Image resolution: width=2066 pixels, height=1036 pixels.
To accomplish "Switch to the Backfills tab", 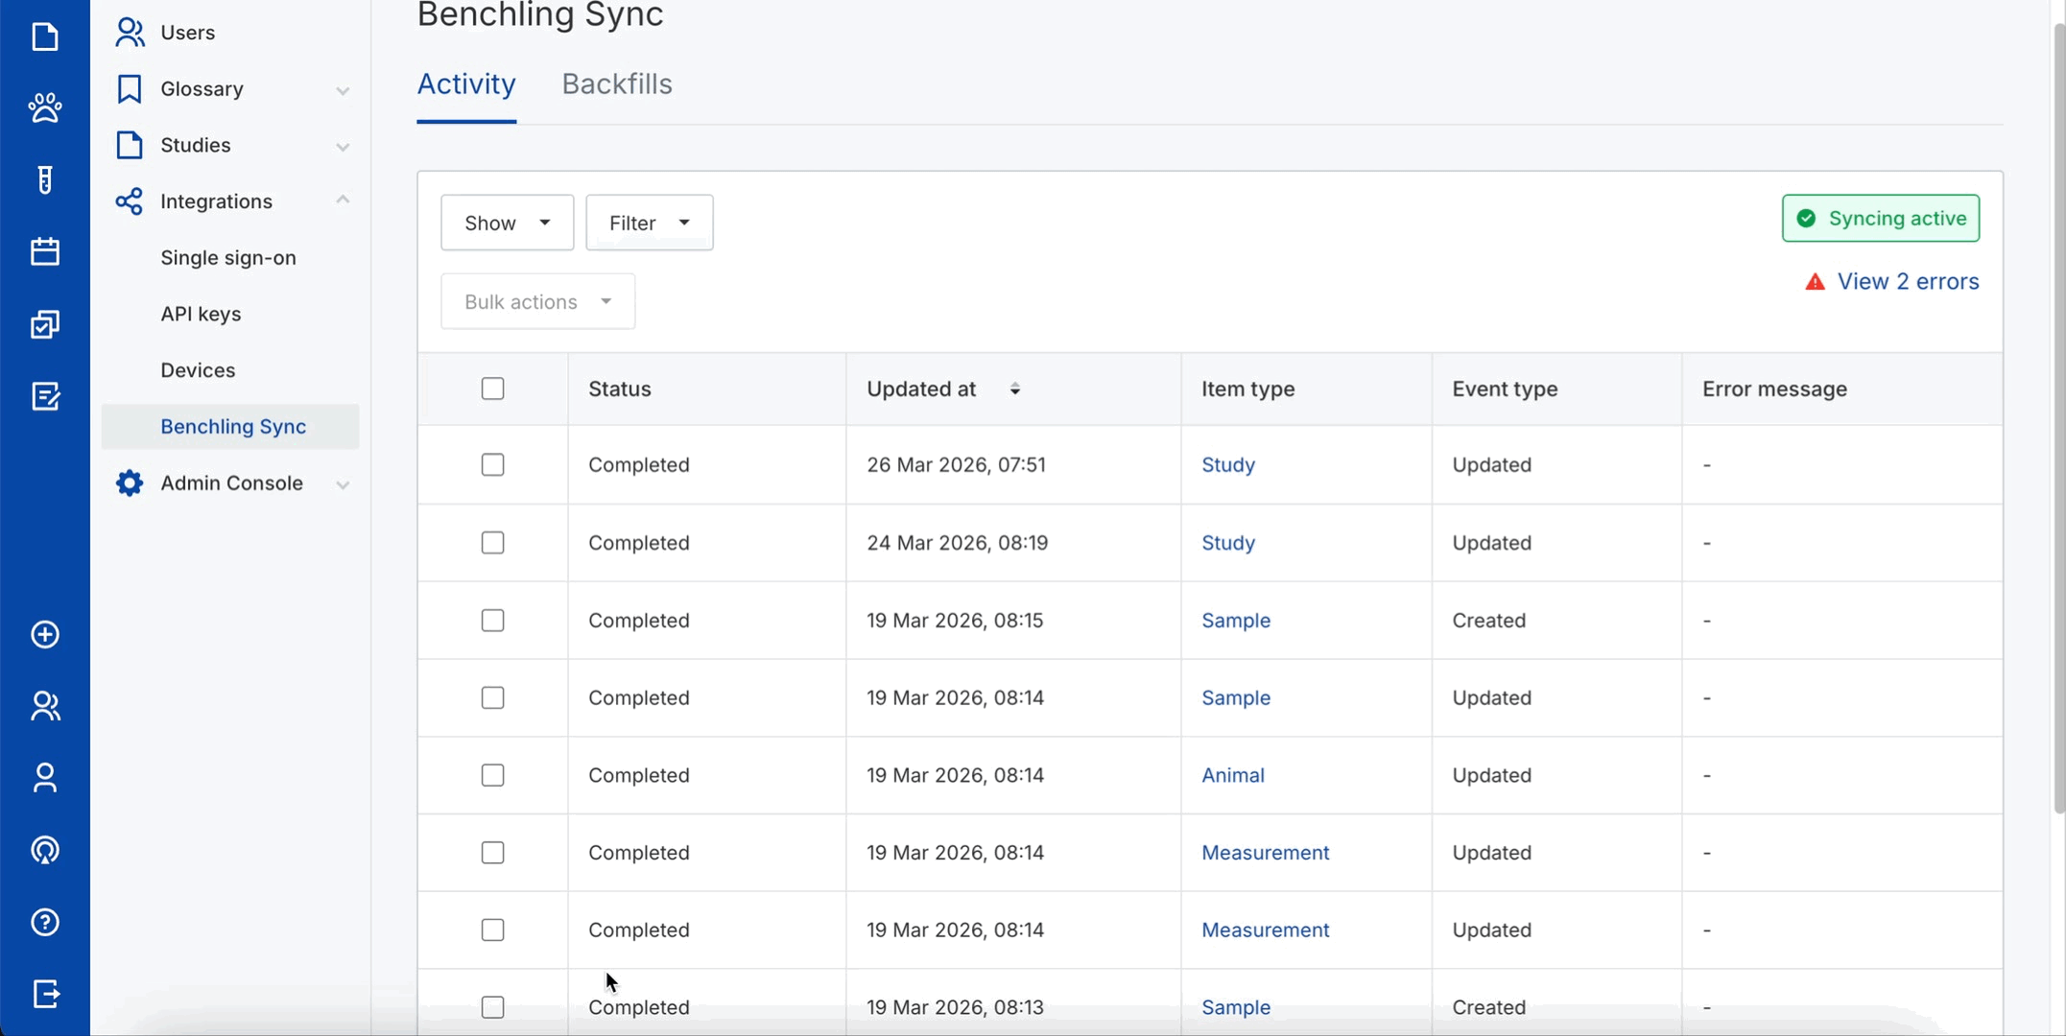I will pos(616,84).
